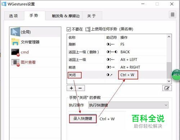Select the 前进 gesture row
The width and height of the screenshot is (180, 140).
[117, 67]
